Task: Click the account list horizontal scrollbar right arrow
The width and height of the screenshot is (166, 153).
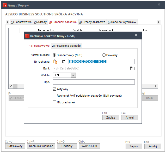Action: pos(156,86)
